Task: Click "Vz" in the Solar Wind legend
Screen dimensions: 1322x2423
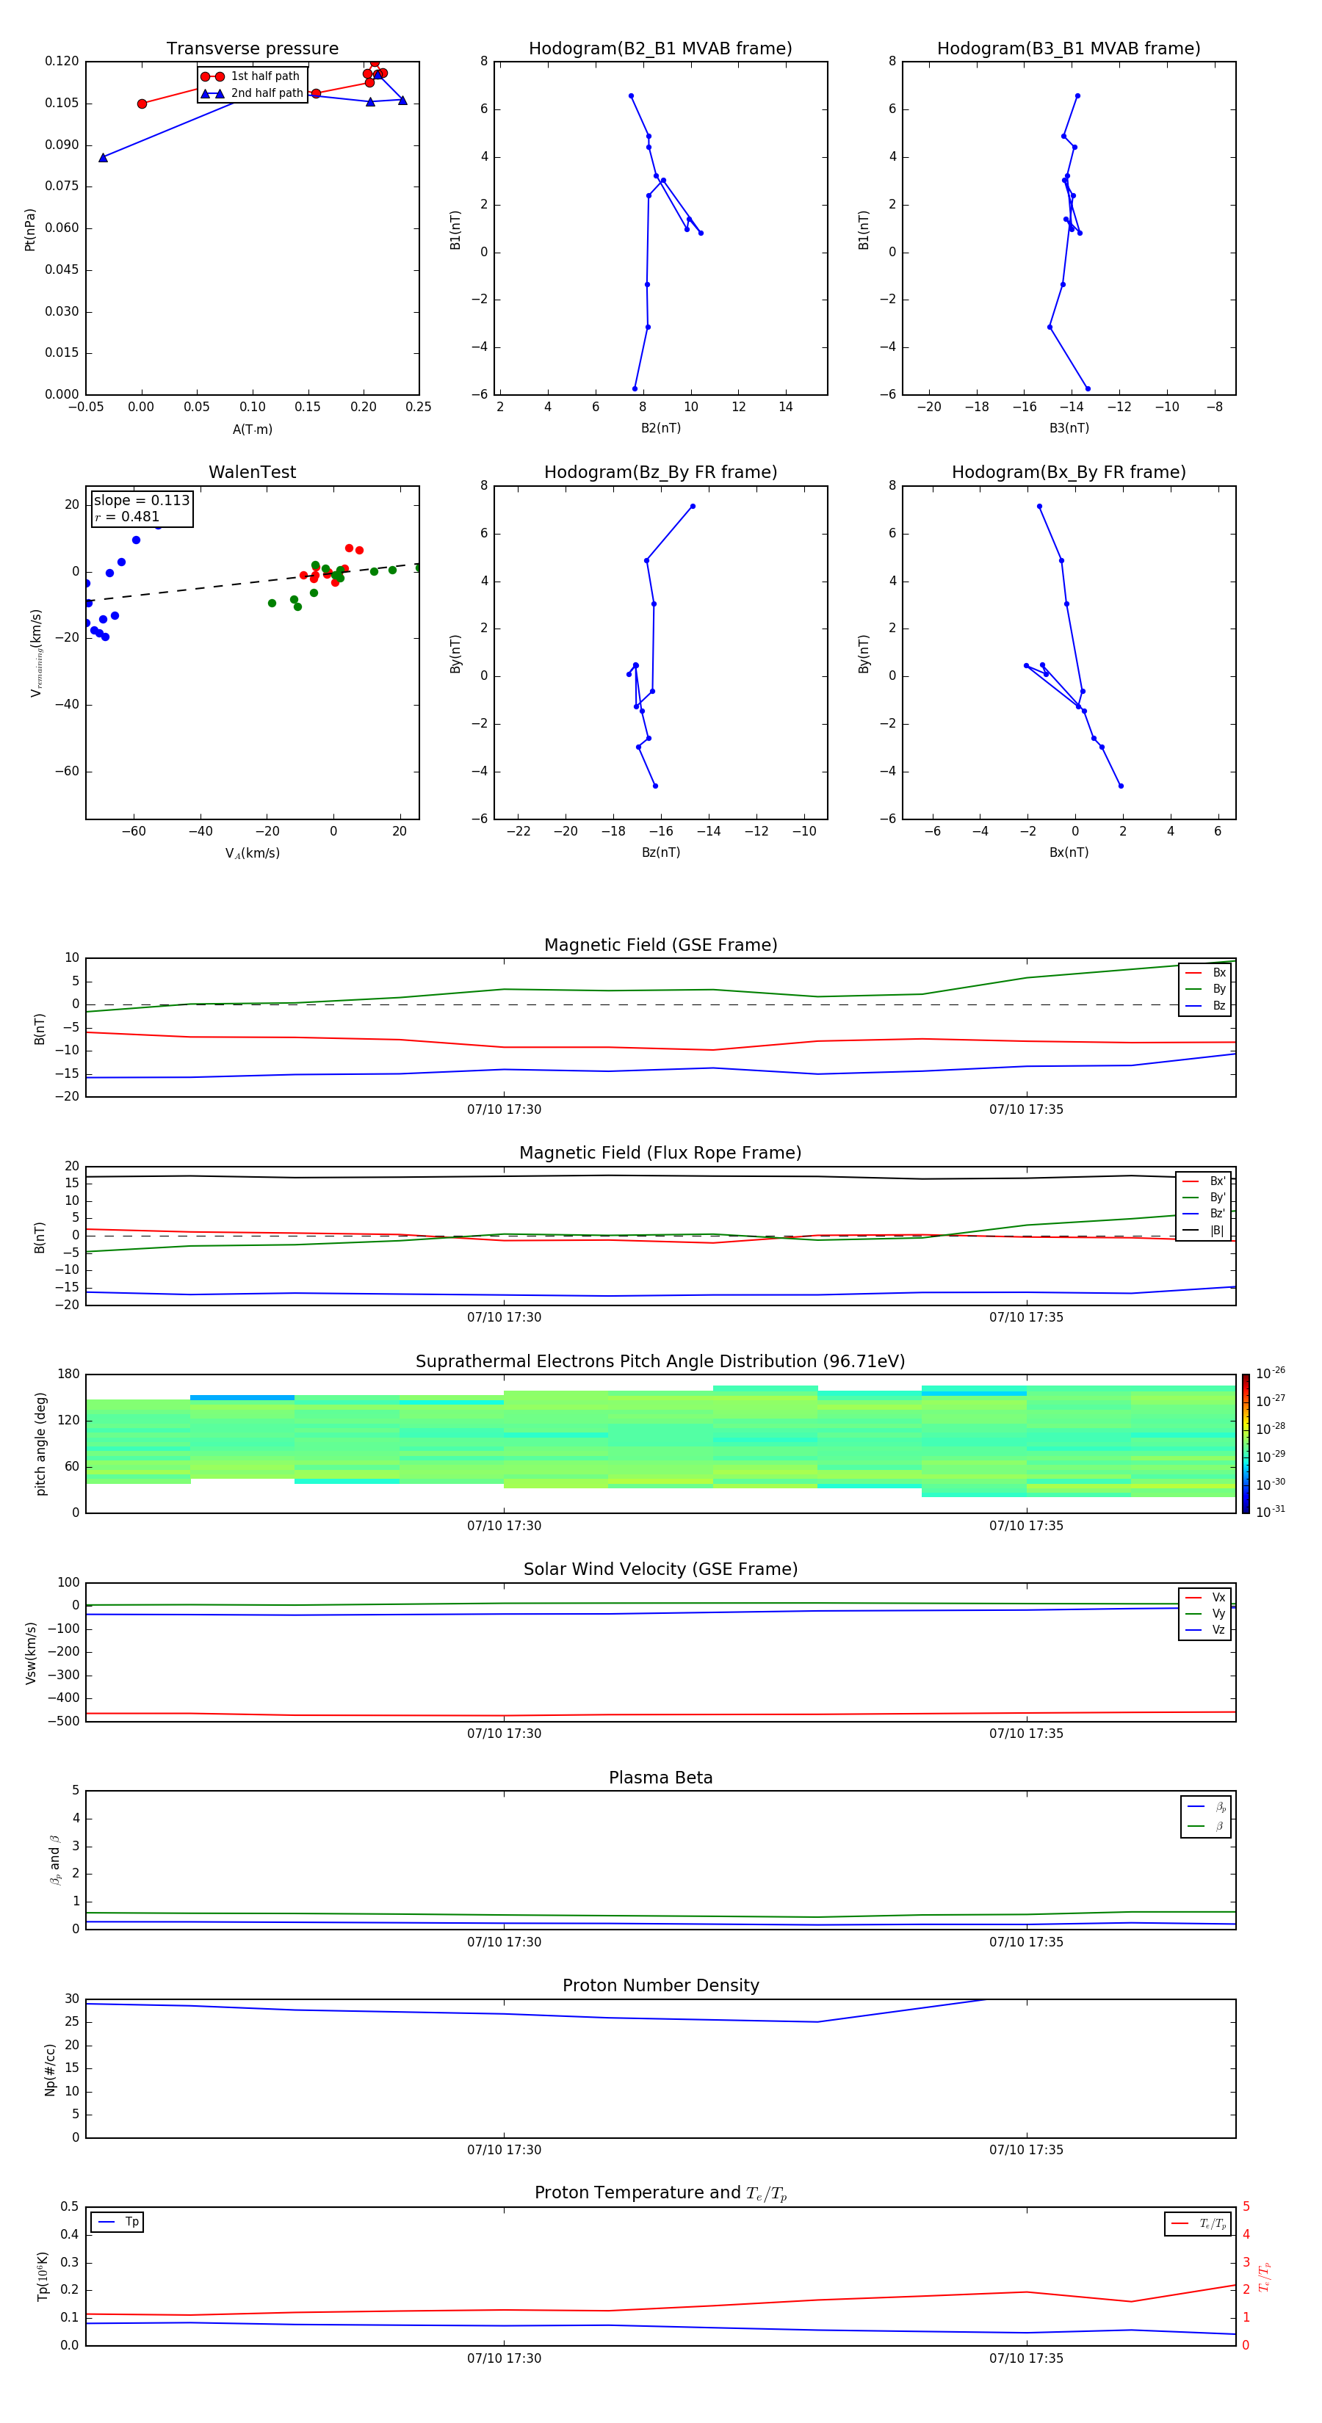Action: click(1218, 1630)
